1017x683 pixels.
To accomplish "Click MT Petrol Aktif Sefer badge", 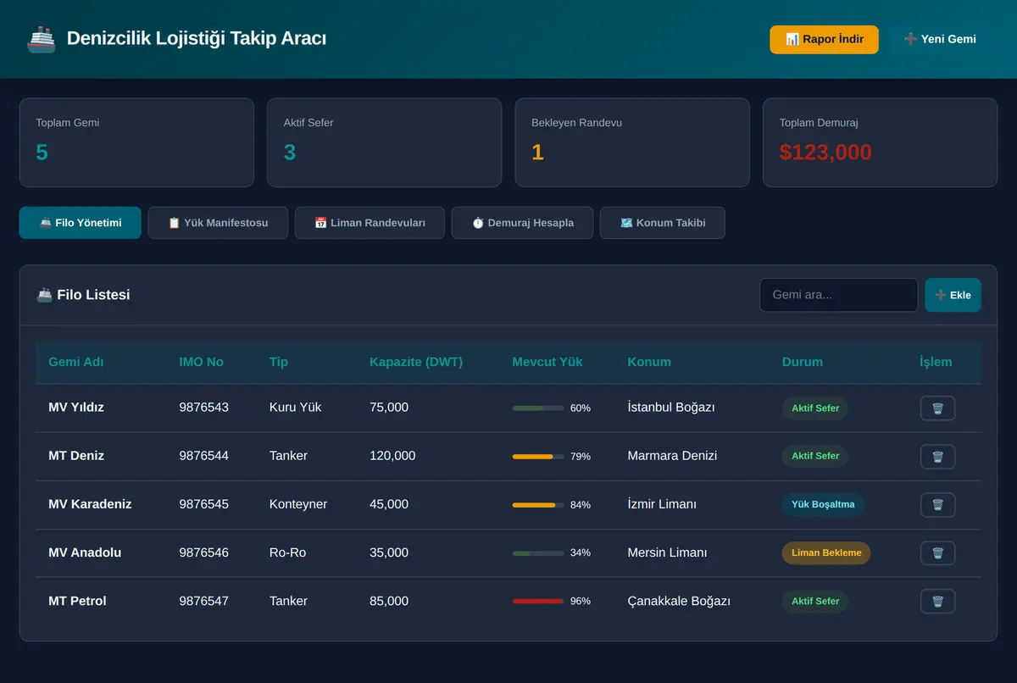I will (x=815, y=602).
